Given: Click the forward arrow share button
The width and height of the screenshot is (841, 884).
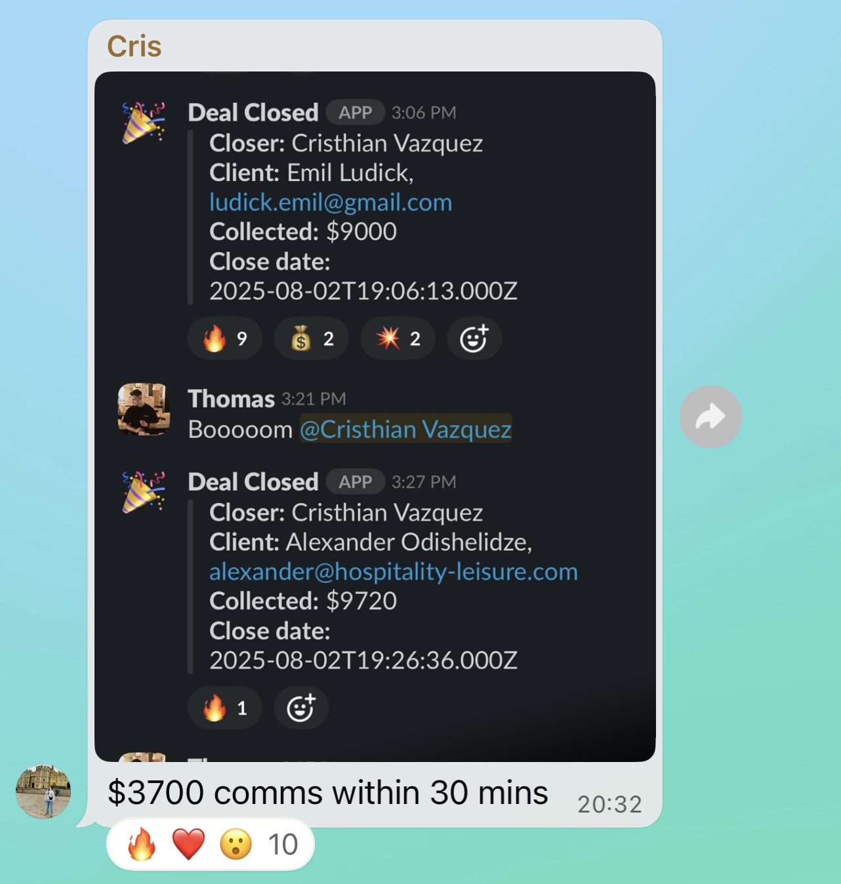Looking at the screenshot, I should pyautogui.click(x=710, y=416).
